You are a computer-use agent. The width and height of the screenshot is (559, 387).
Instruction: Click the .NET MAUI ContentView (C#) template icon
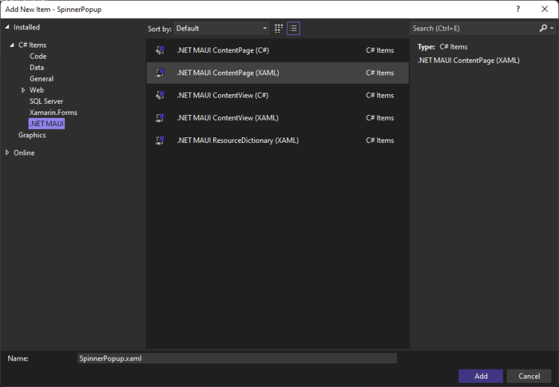pos(160,96)
